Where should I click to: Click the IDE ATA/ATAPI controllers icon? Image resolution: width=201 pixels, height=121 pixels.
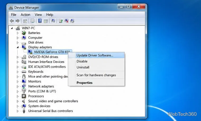pos(24,67)
